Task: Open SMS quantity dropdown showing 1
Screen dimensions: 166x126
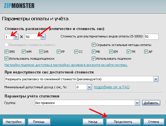Action: coord(16,37)
